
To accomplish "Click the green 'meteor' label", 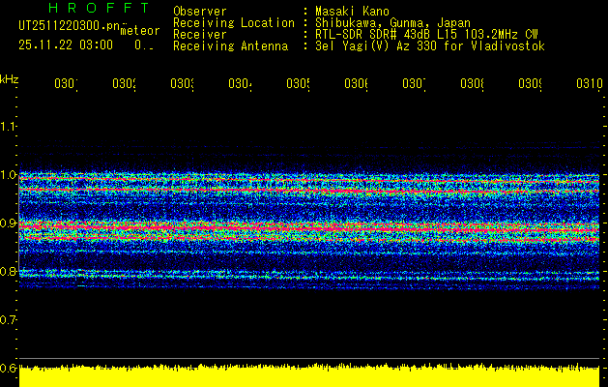I will point(140,30).
